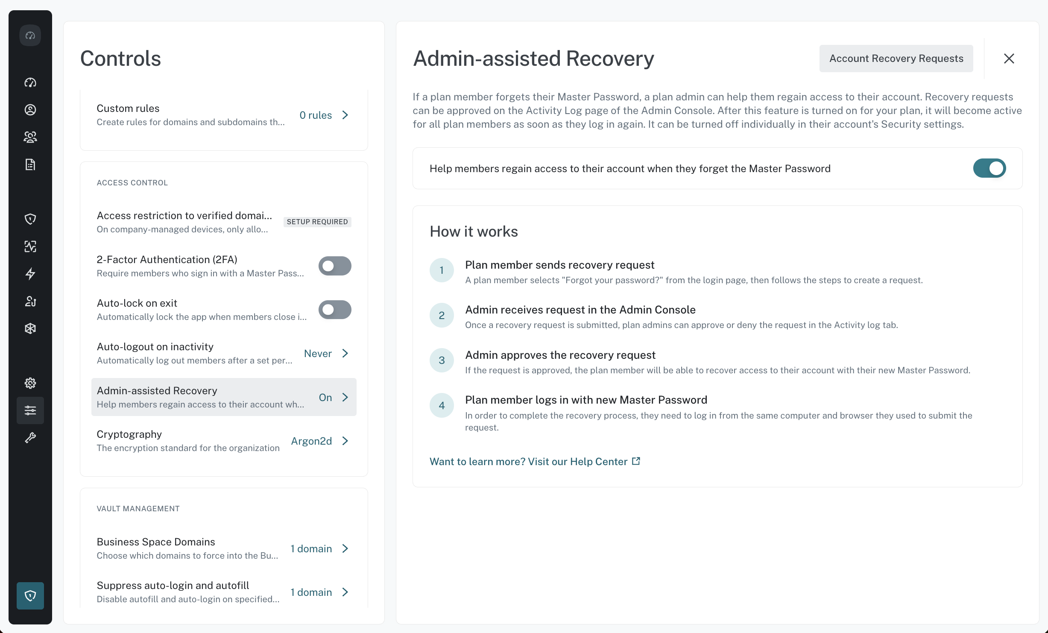This screenshot has width=1048, height=633.
Task: Expand Custom rules chevron
Action: [345, 115]
